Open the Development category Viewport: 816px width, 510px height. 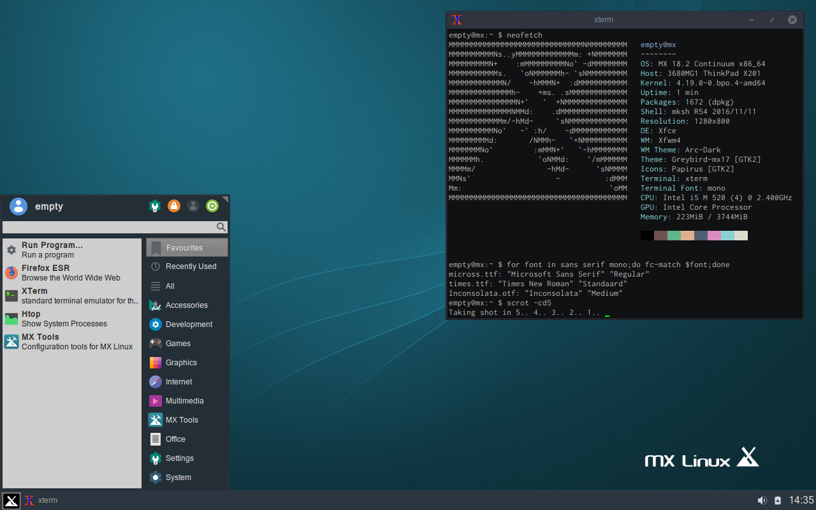click(x=187, y=324)
